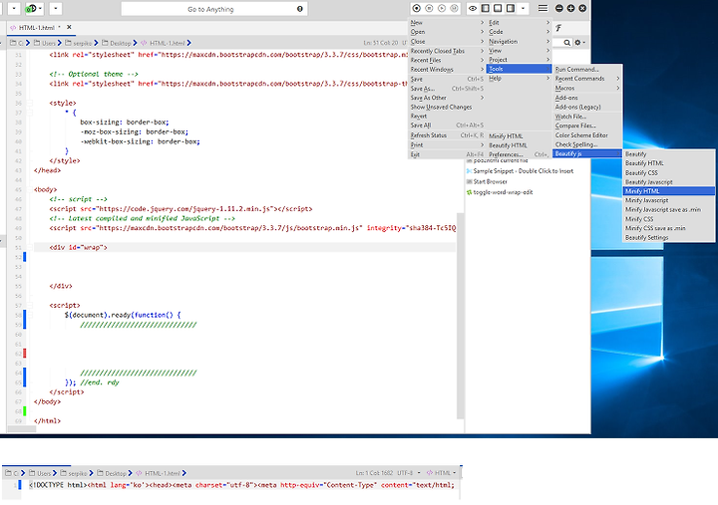The width and height of the screenshot is (718, 505).
Task: Expand arrow after Desktop in top breadcrumb
Action: coord(135,43)
